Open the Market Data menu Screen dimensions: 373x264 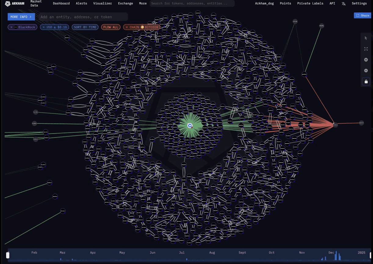[36, 3]
